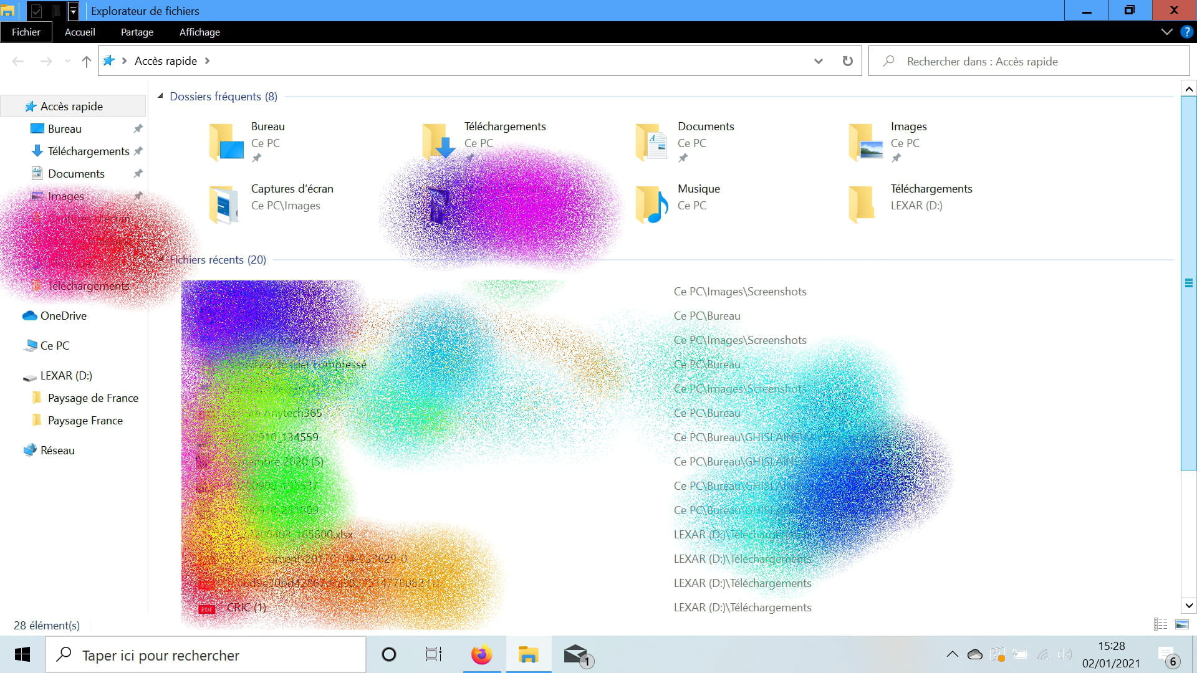Refresh the Accès rapide view

click(x=847, y=61)
